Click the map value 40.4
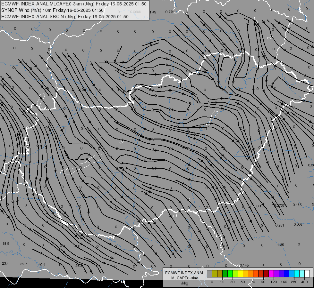The image size is (314, 288). click(42, 265)
